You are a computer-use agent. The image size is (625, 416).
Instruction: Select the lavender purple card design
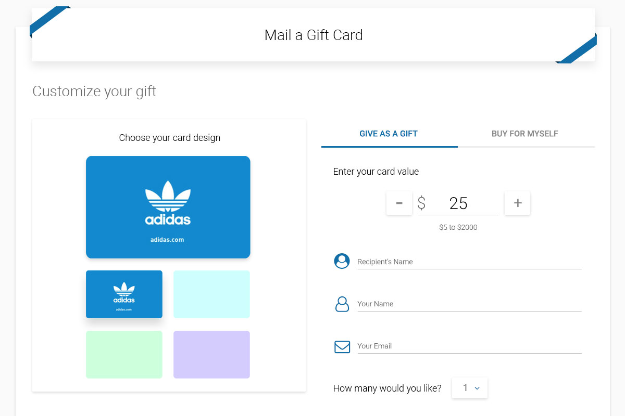(x=211, y=355)
